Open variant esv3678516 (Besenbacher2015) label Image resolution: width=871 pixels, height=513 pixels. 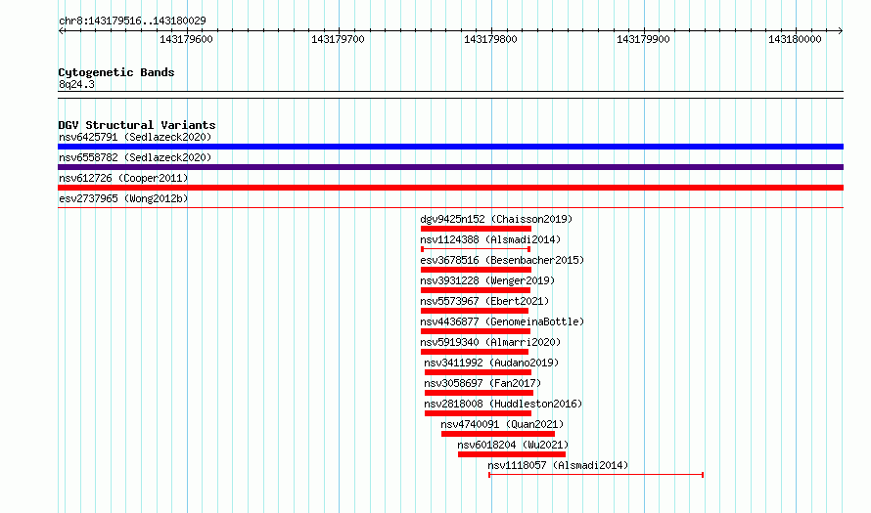(x=502, y=260)
